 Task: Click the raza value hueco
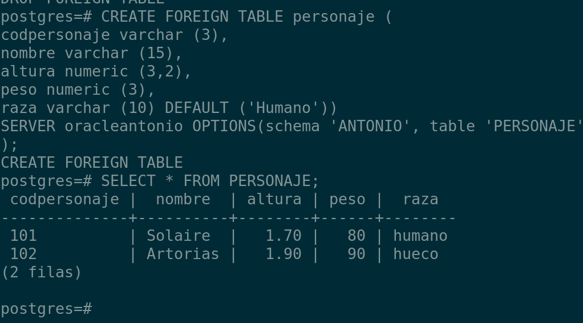point(416,254)
